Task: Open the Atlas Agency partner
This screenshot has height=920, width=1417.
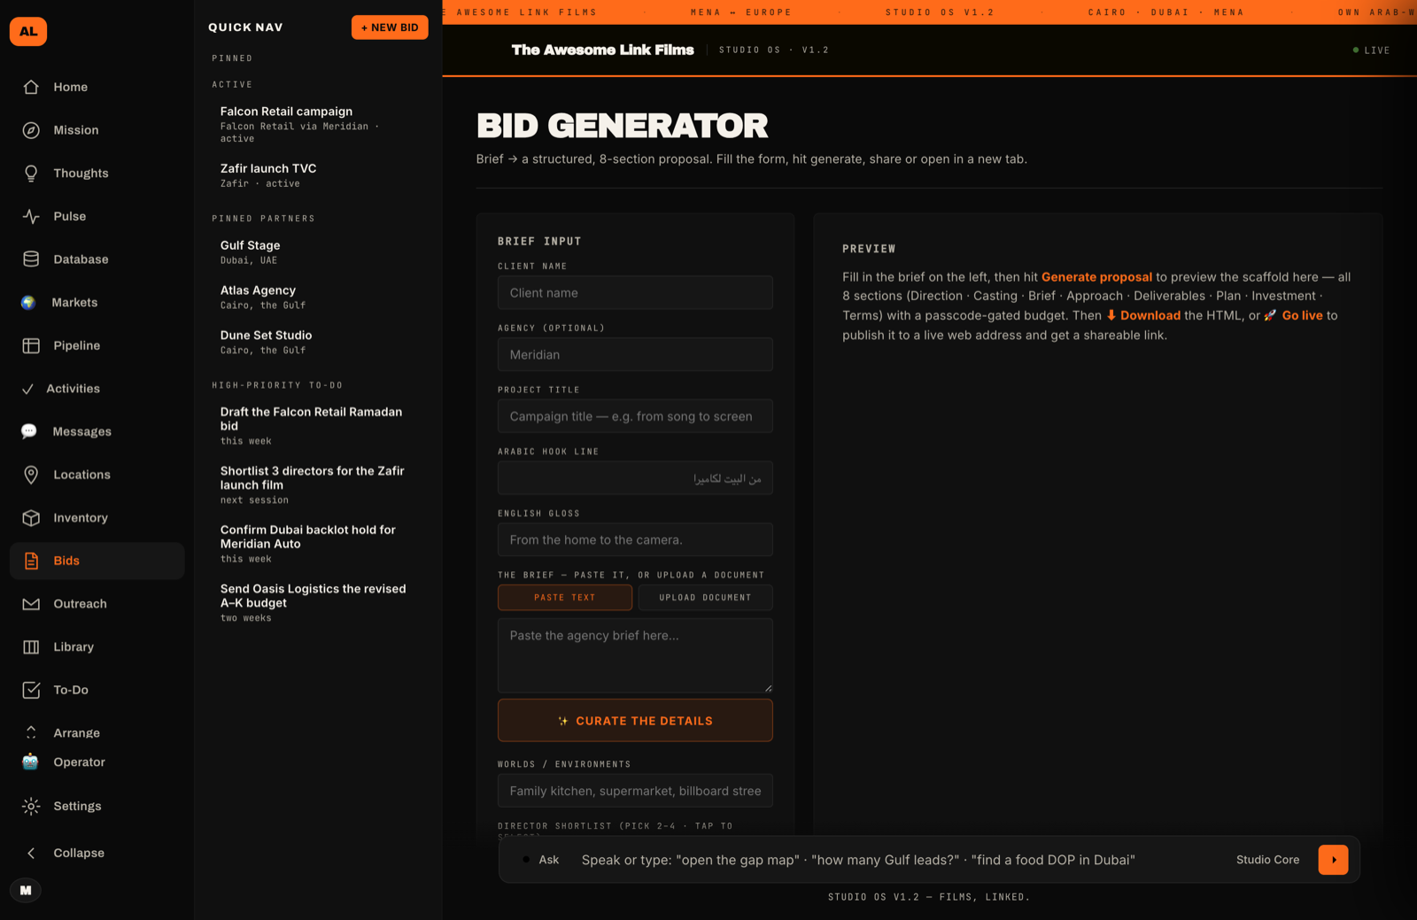Action: 319,298
